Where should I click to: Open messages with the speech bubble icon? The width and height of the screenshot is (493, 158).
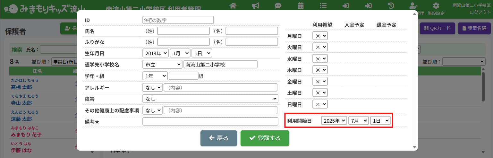point(278,5)
